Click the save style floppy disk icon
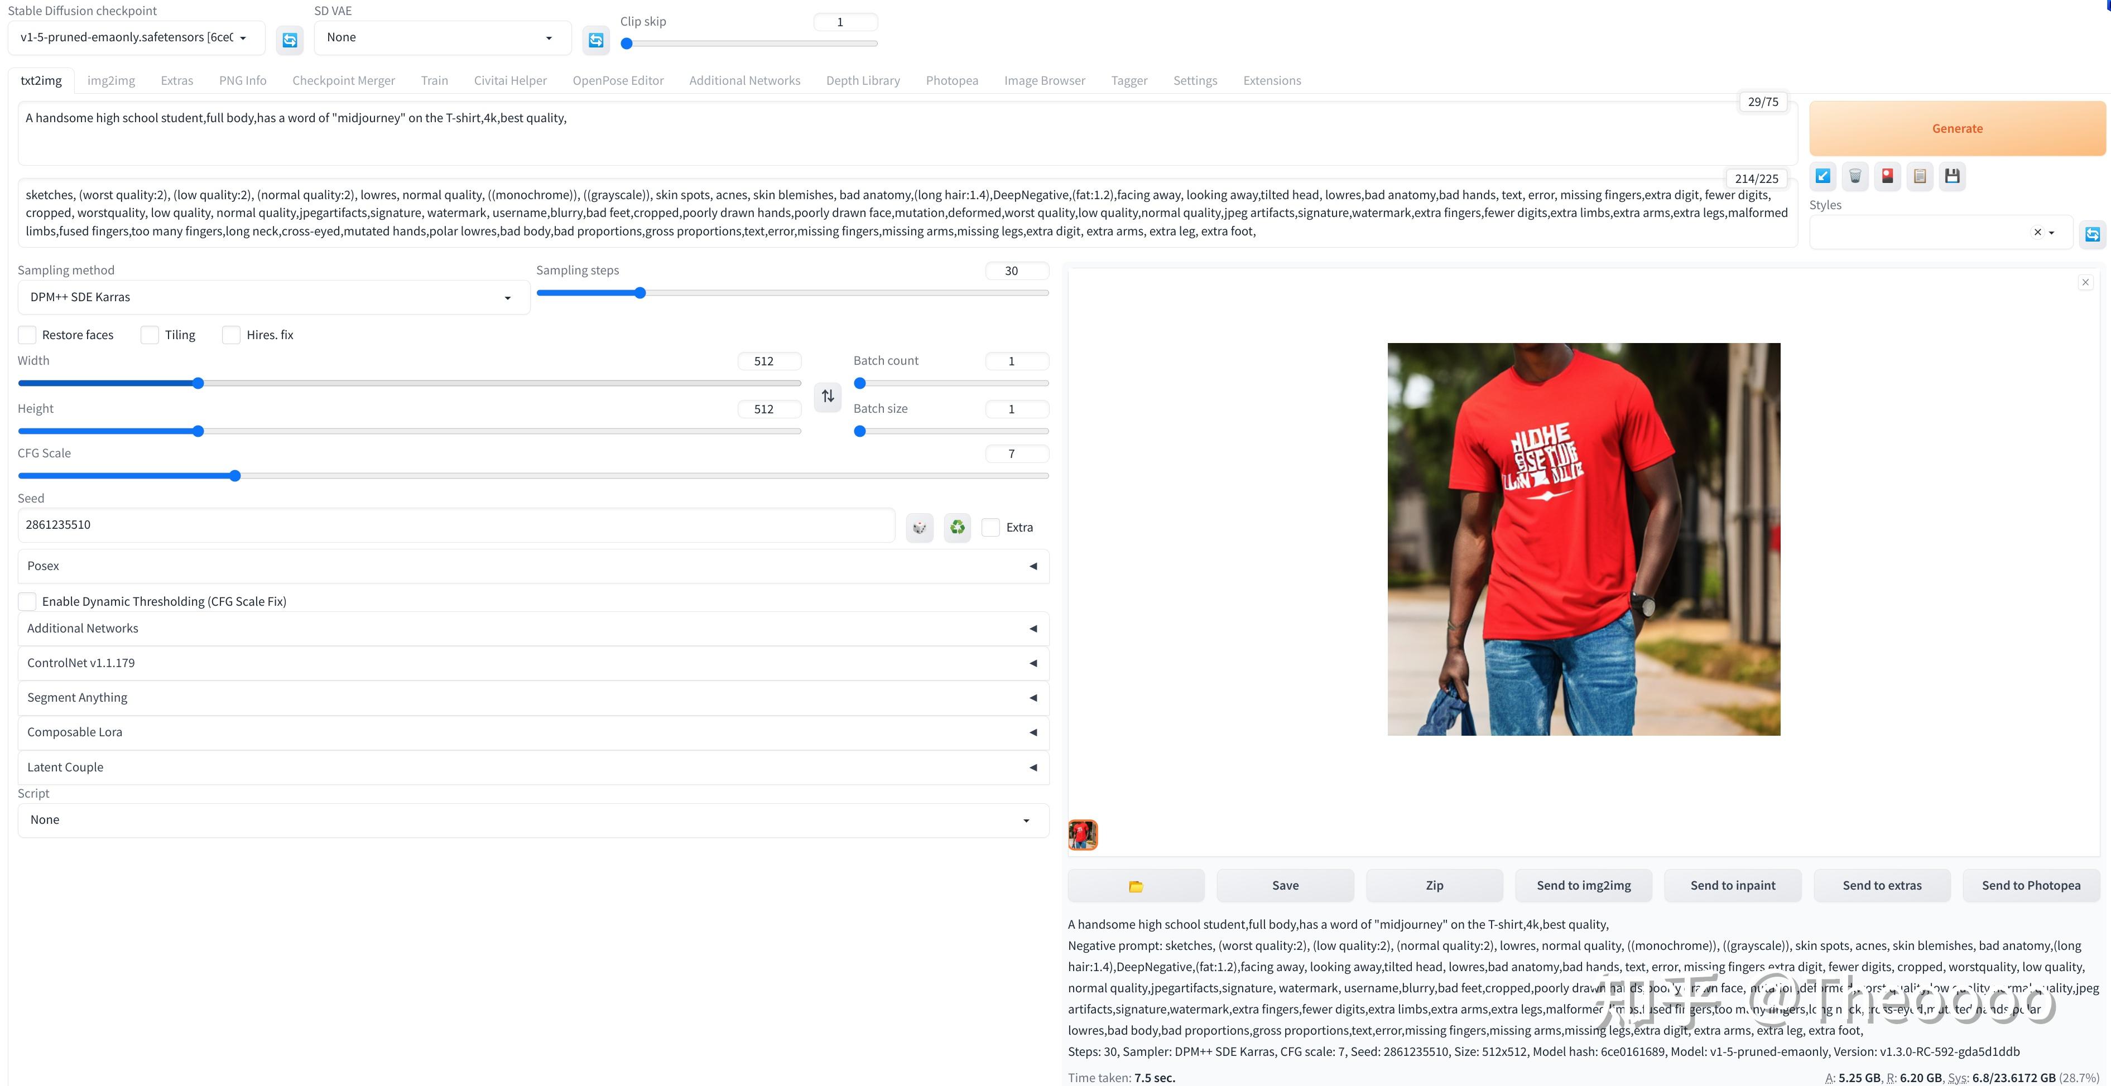Image resolution: width=2111 pixels, height=1086 pixels. 1952,176
